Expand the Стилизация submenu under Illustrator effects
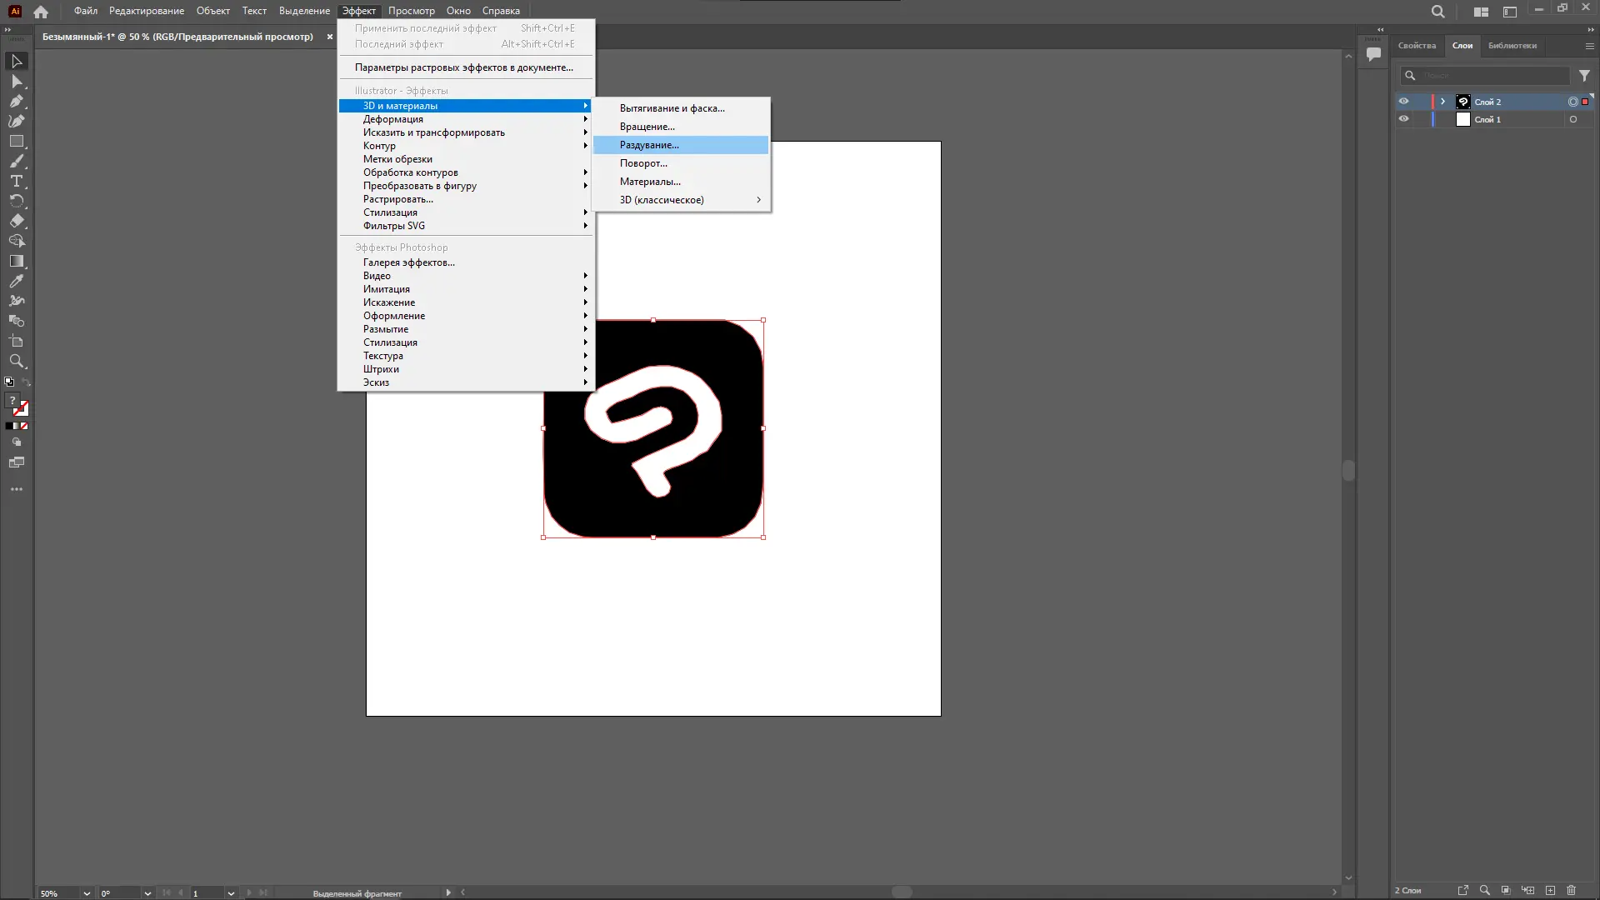1600x900 pixels. pos(467,212)
